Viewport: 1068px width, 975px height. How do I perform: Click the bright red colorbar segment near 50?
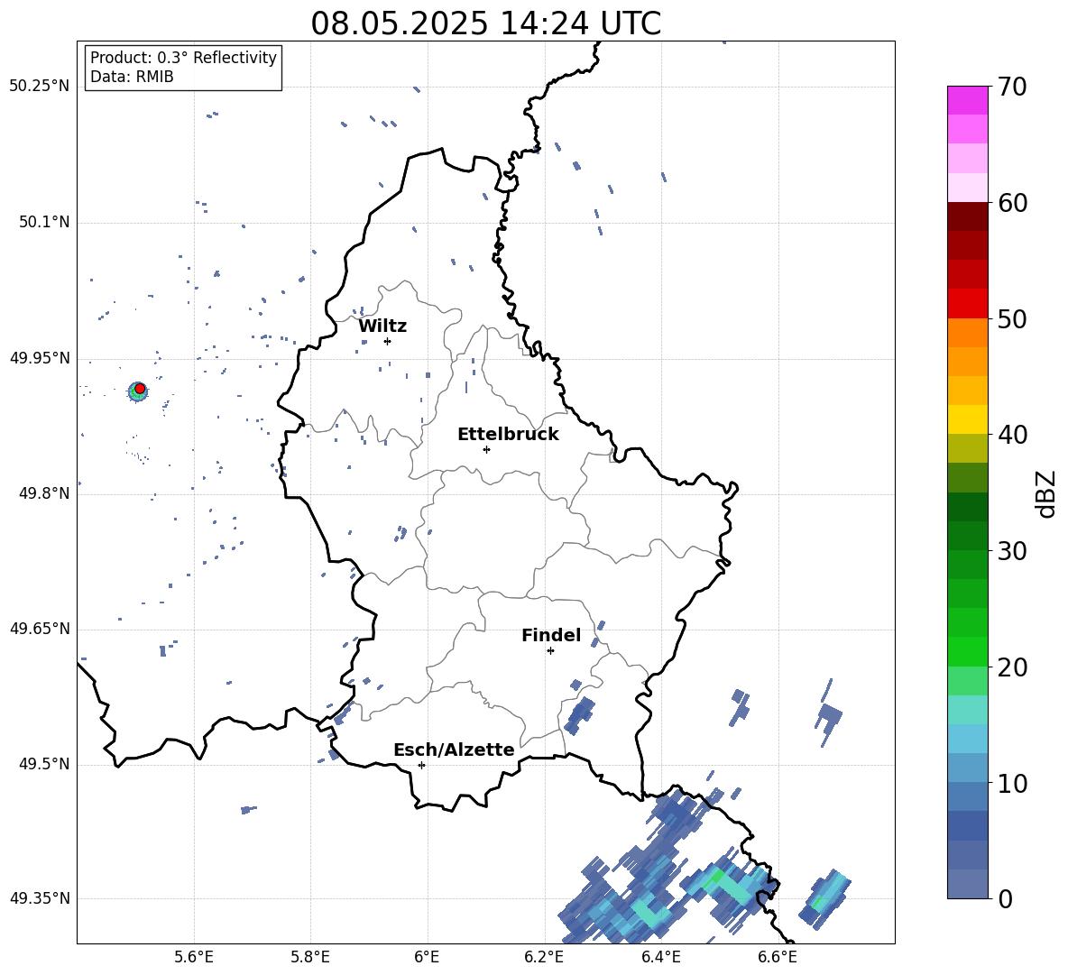[x=967, y=304]
